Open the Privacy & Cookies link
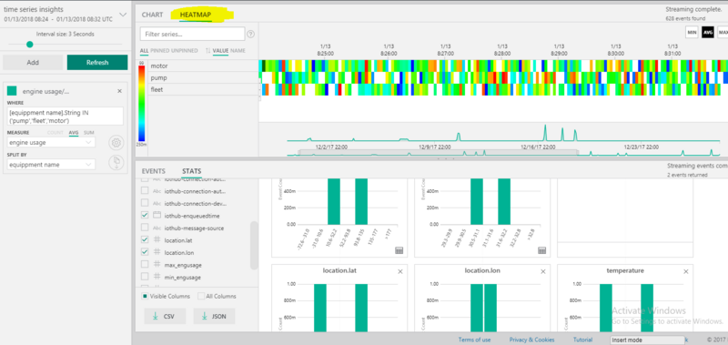The width and height of the screenshot is (728, 345). point(532,340)
